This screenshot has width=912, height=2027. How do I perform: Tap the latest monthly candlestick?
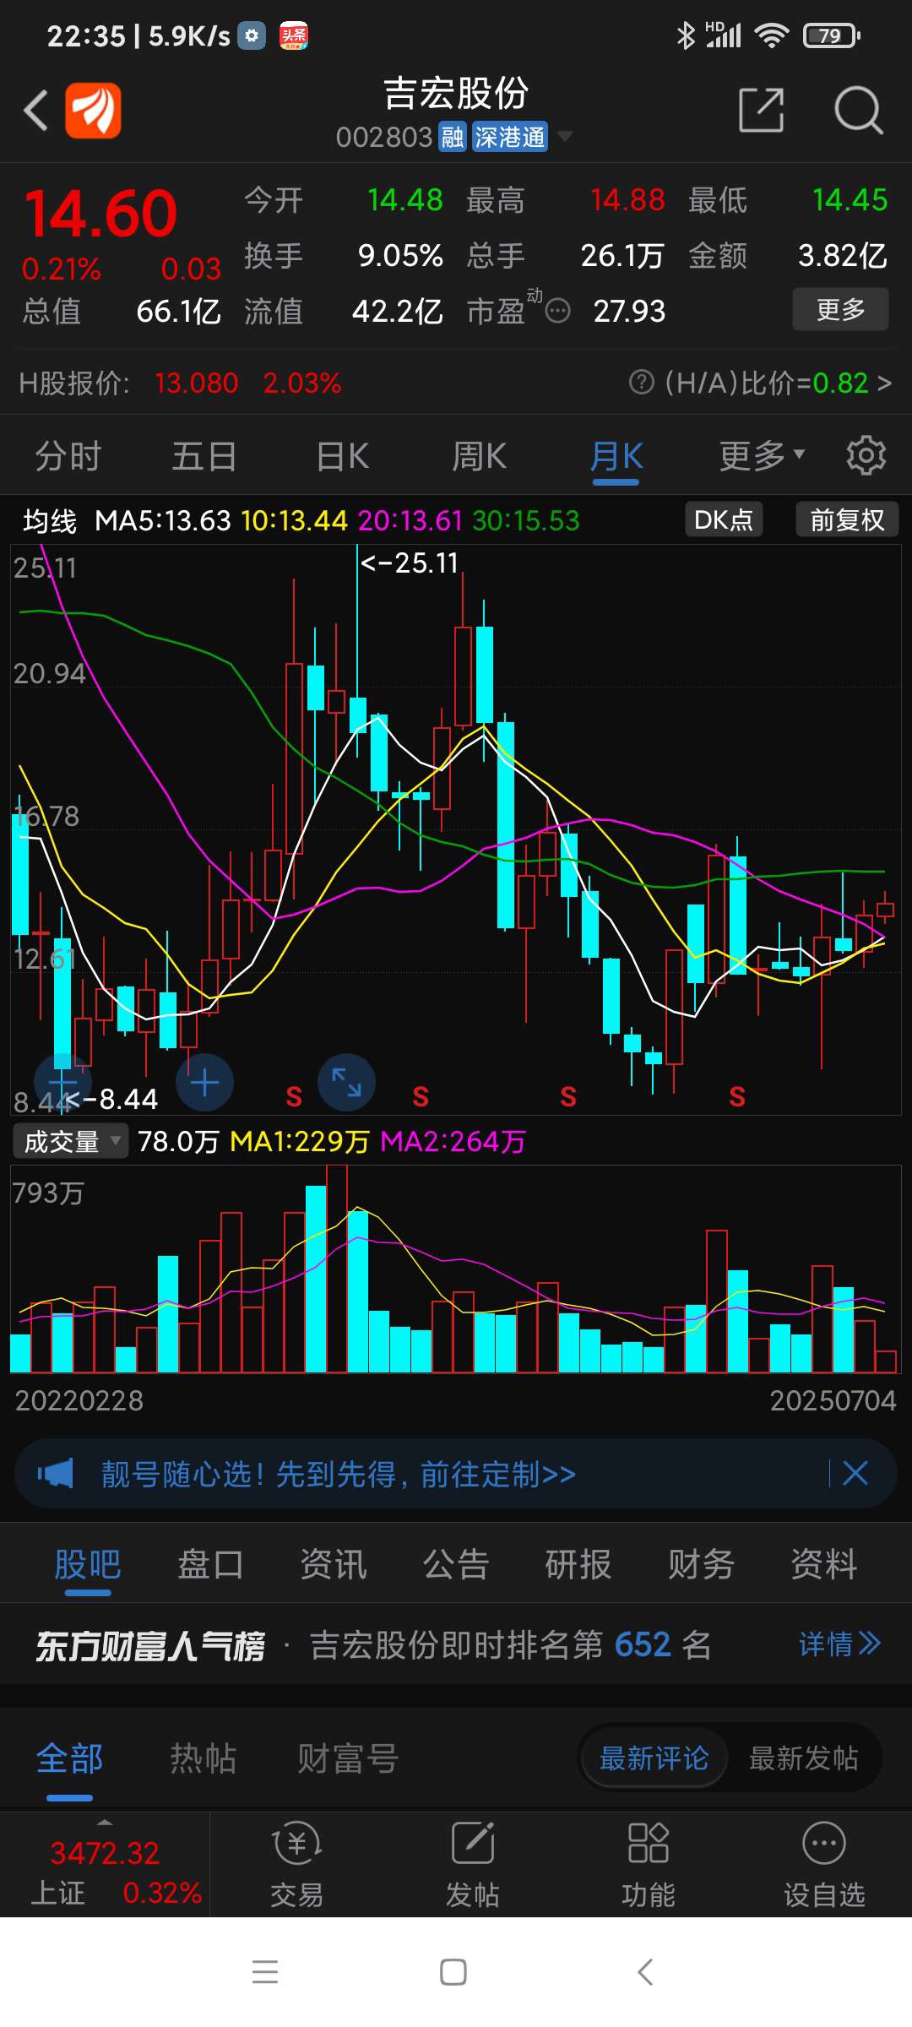(885, 909)
